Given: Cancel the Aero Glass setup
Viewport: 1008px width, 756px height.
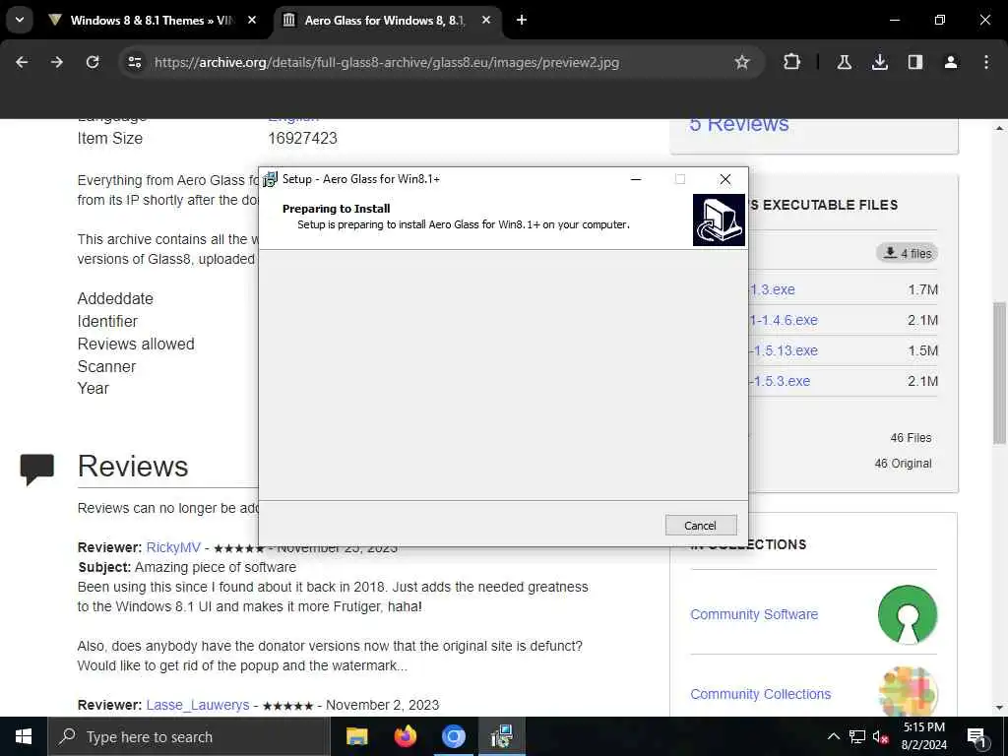Looking at the screenshot, I should click(701, 526).
